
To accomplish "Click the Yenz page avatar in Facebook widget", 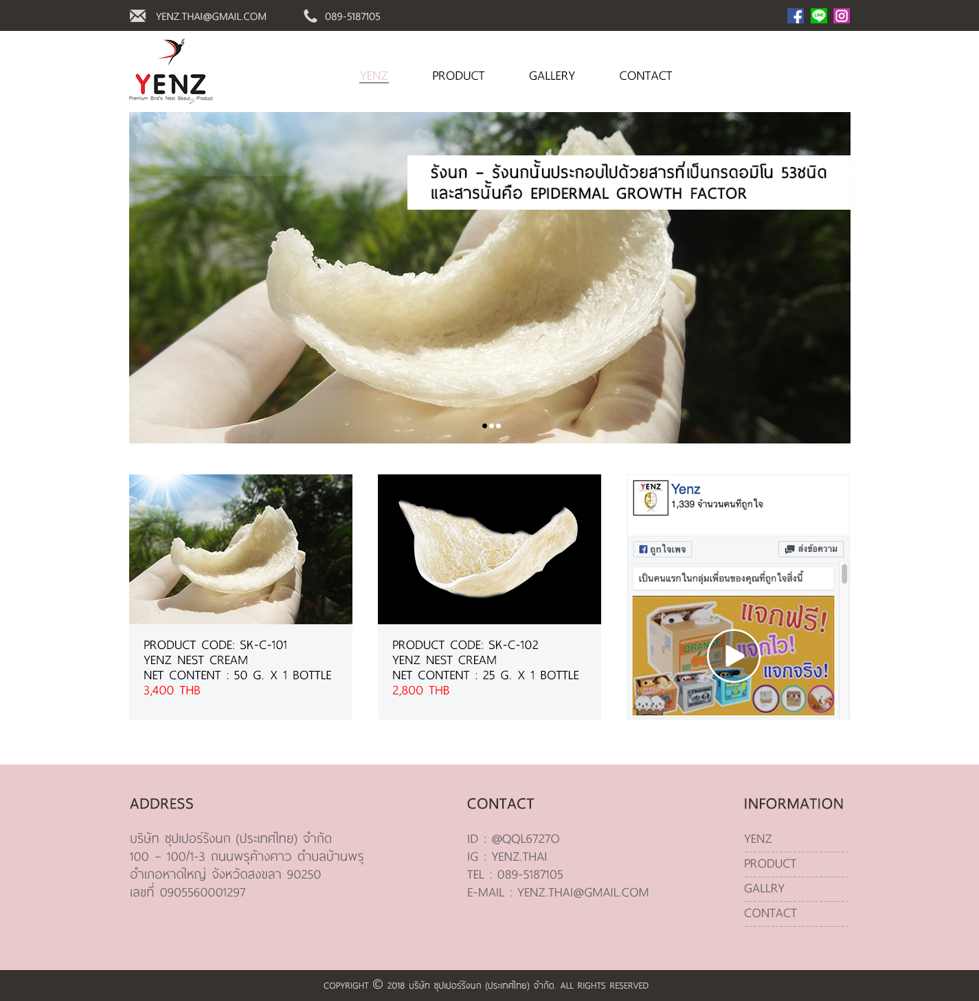I will pos(650,498).
